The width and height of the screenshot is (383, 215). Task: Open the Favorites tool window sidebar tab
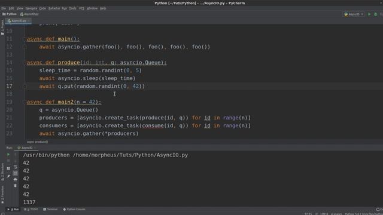2,195
